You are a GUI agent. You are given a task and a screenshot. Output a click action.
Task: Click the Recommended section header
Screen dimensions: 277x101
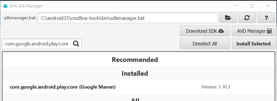tap(135, 60)
